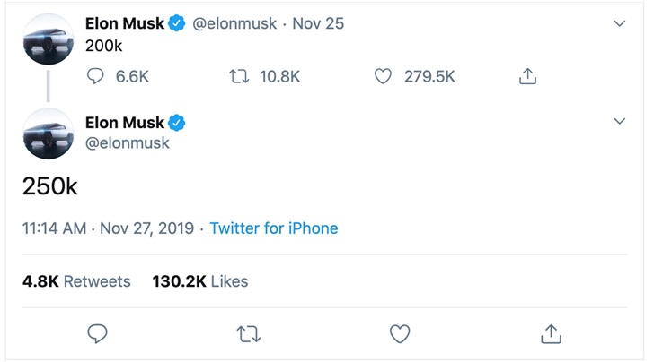Viewport: 654px width, 362px height.
Task: Like the 250k tweet
Action: click(x=400, y=334)
